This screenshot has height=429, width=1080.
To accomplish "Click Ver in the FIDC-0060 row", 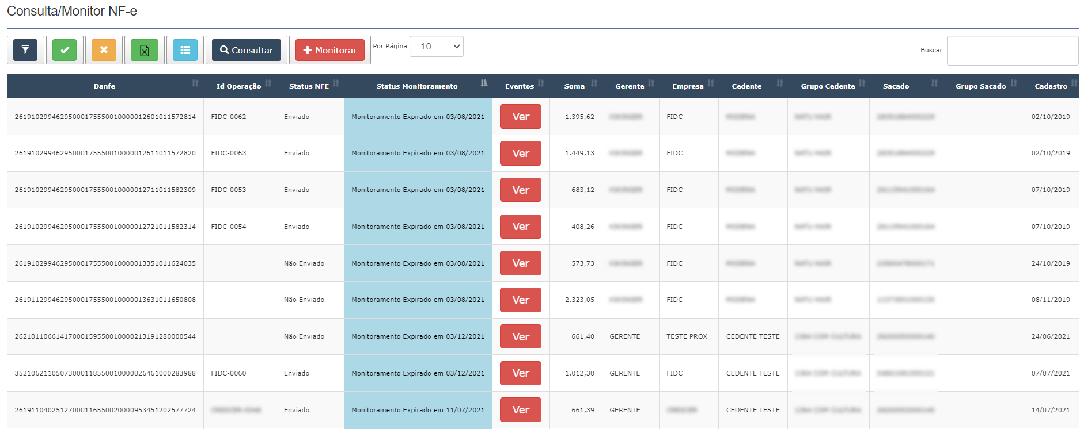I will [x=520, y=373].
